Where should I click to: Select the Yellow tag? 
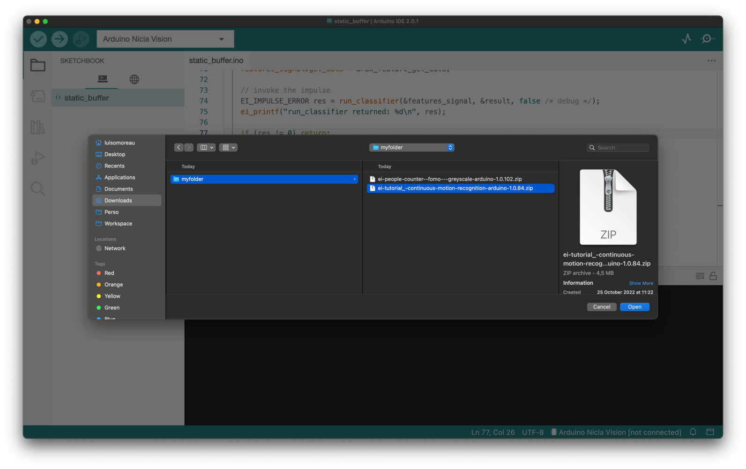[x=127, y=296]
